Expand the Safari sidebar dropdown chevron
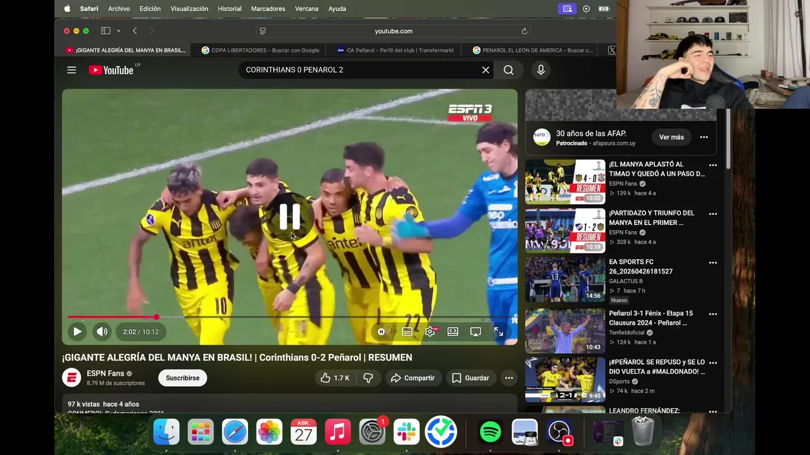 pos(118,31)
